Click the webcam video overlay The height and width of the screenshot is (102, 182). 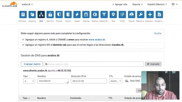pos(160,85)
